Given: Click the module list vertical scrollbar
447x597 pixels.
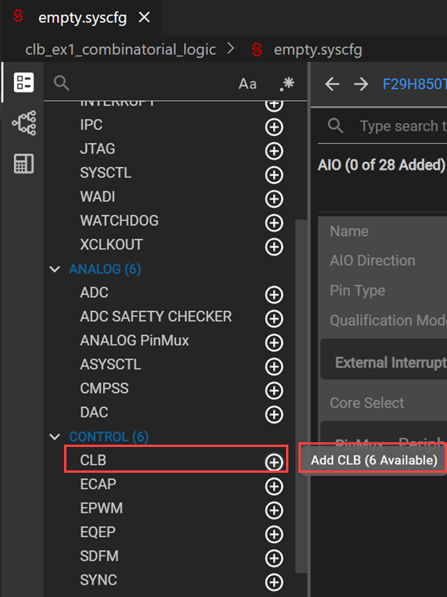Looking at the screenshot, I should tap(301, 396).
